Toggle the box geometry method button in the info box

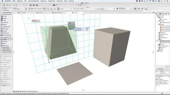pos(48,9)
